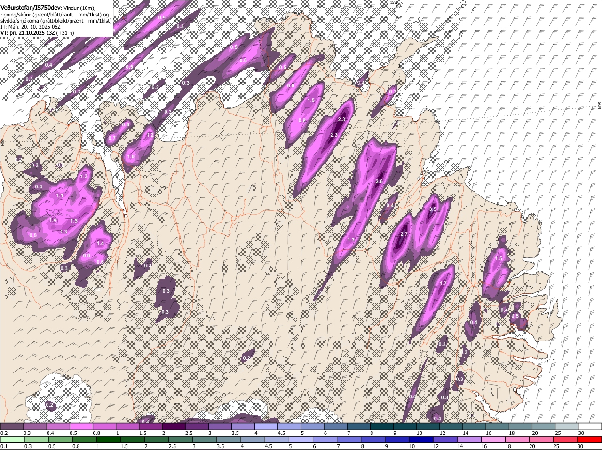
Task: Click the '0.2' label in the top legend
Action: pos(4,433)
